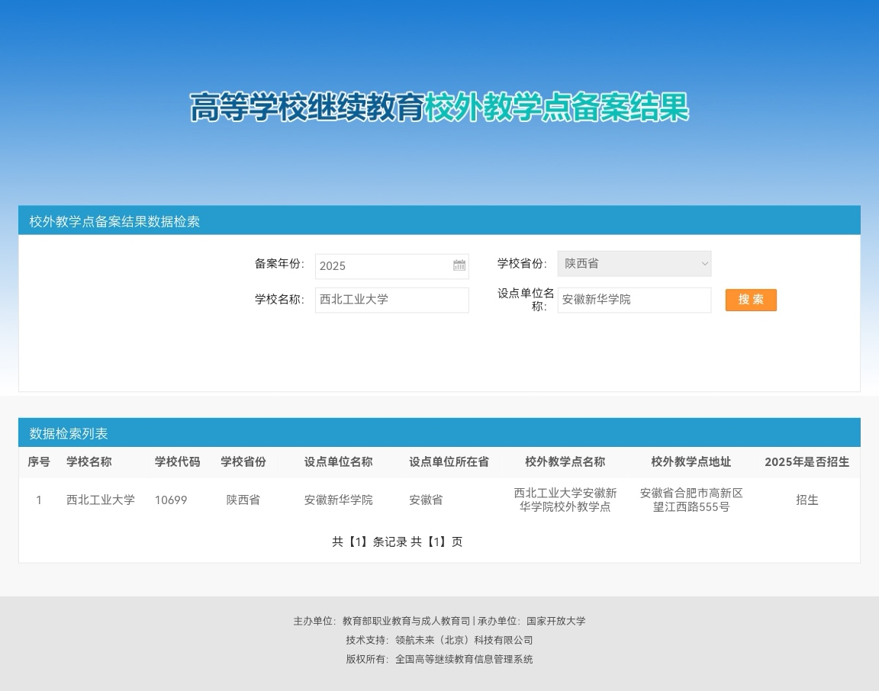Select the 学校代码 column header
This screenshot has width=879, height=691.
pos(177,462)
